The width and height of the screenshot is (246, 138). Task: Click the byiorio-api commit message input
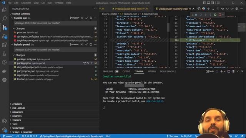coord(55,23)
